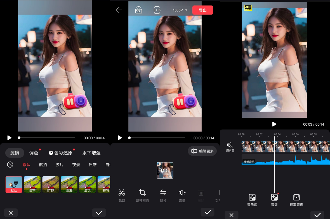Viewport: 330px width, 219px height.
Task: Open the 截取 scissors trim tool
Action: click(x=122, y=195)
